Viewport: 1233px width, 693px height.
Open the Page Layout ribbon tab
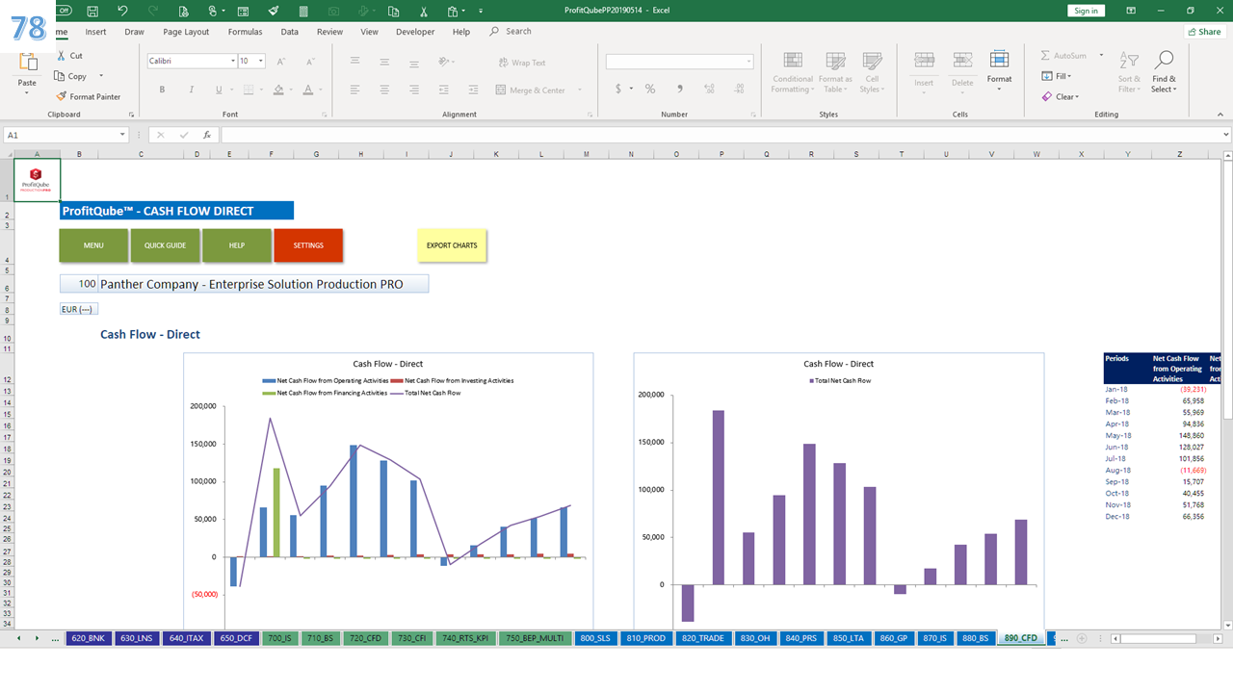tap(186, 32)
